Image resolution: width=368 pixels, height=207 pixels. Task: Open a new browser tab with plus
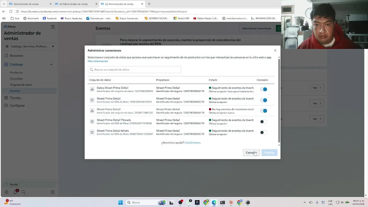click(x=149, y=4)
